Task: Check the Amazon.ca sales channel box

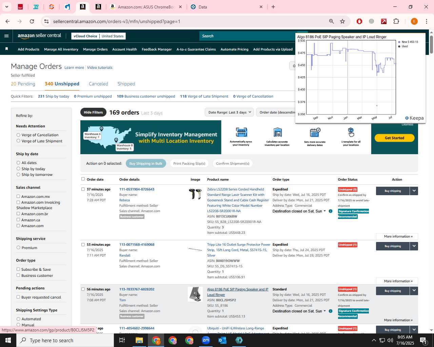Action: (x=18, y=220)
